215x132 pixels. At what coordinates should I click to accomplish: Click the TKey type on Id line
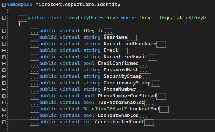89,31
